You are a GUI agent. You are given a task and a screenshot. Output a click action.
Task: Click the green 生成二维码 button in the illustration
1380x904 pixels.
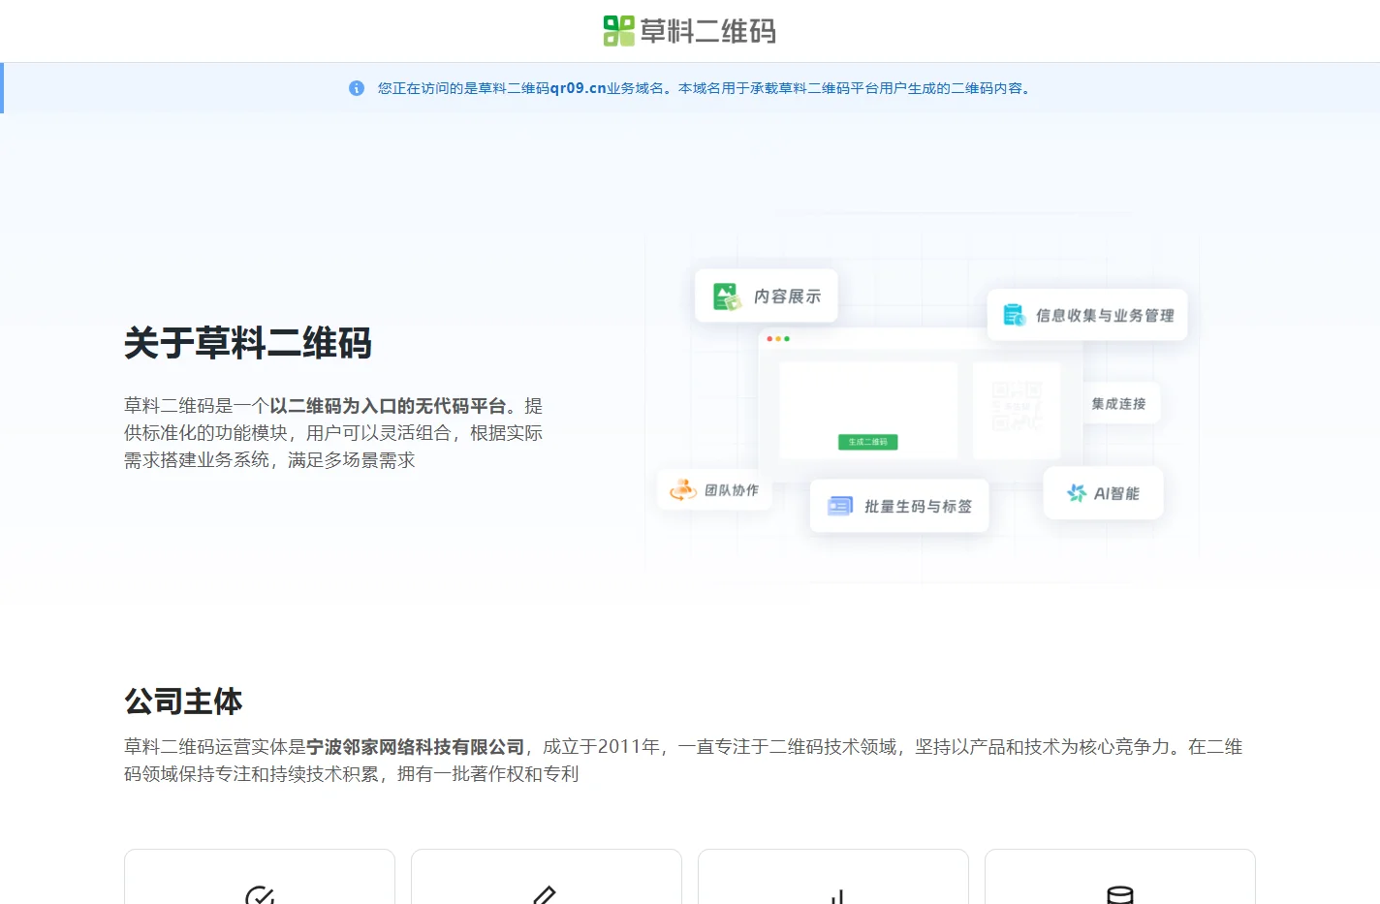[868, 442]
